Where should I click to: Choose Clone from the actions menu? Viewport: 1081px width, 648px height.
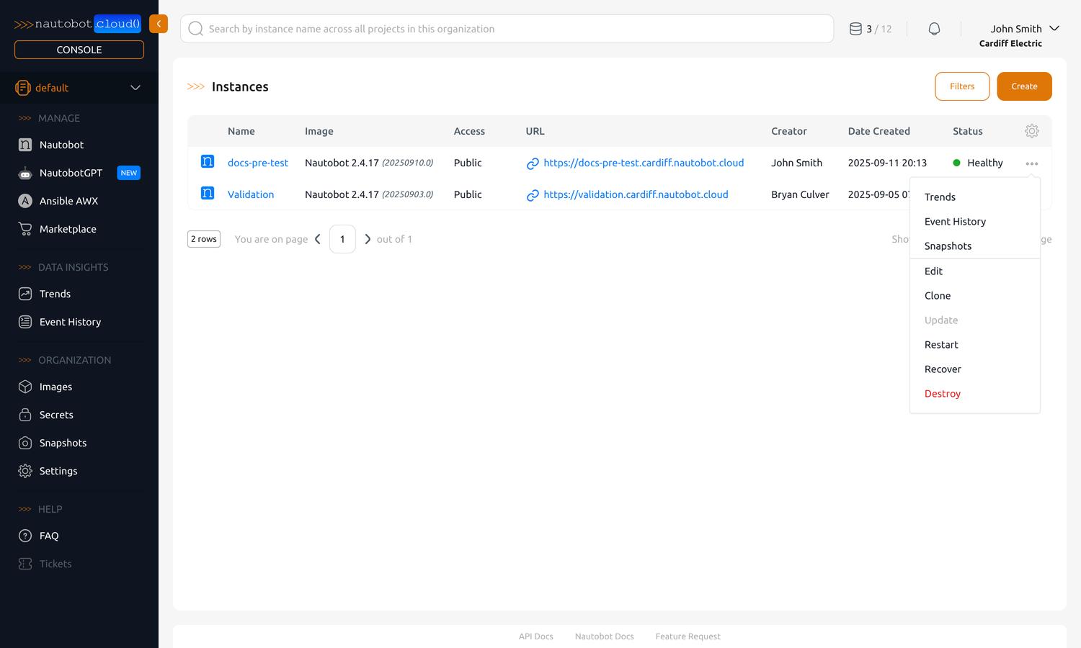pos(938,295)
